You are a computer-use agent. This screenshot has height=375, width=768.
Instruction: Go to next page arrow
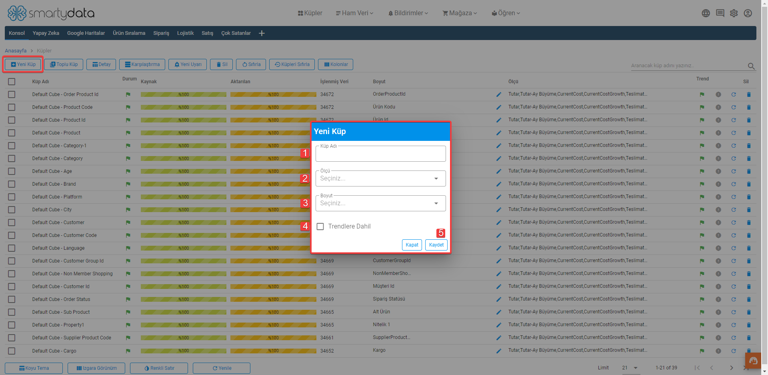click(x=731, y=368)
